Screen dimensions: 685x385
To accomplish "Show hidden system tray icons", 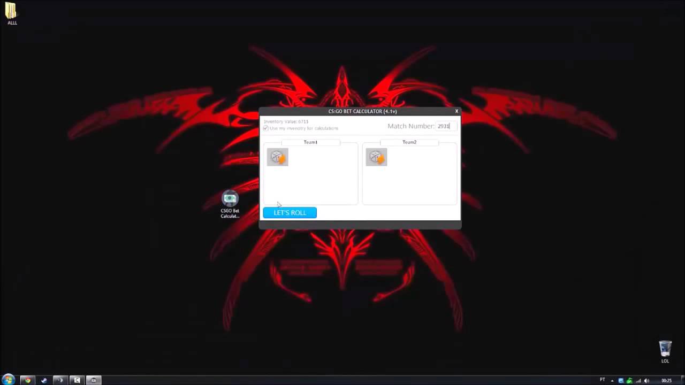I will [612, 381].
